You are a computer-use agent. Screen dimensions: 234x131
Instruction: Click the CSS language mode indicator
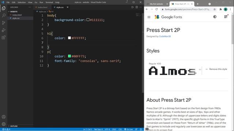pos(120,130)
